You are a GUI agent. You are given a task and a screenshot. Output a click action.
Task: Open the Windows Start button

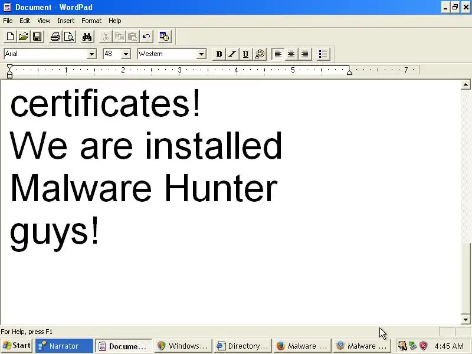(17, 346)
